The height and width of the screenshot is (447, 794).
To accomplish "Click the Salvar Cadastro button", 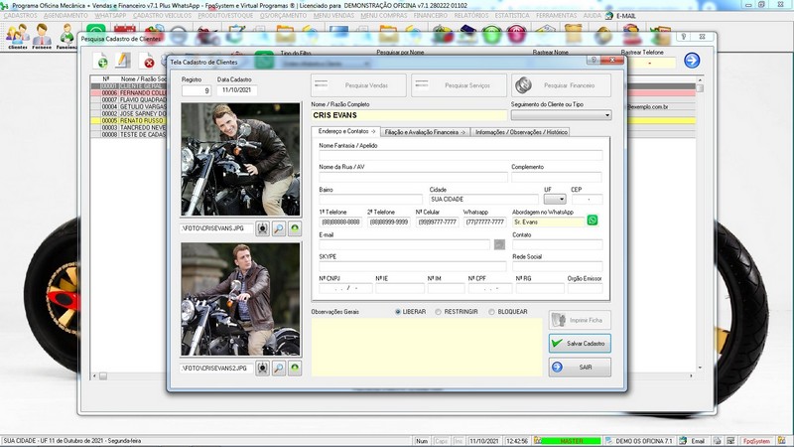I will 580,343.
